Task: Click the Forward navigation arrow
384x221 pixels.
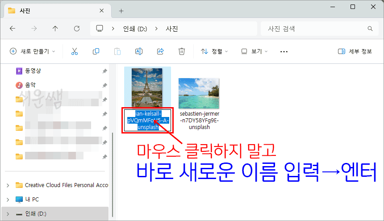Action: pyautogui.click(x=34, y=29)
